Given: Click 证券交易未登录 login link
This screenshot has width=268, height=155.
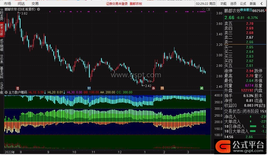Looking at the screenshot, I should pos(117,4).
